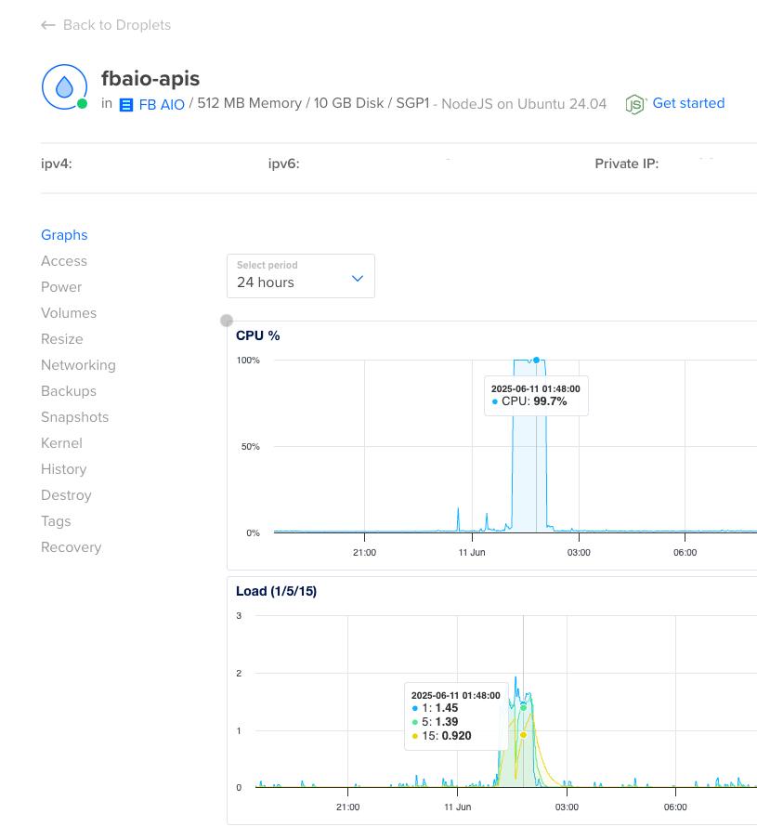This screenshot has width=757, height=827.
Task: Click the FB AIO project icon
Action: tap(126, 105)
